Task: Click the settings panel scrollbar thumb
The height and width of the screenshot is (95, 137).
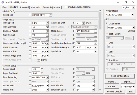Action: [x=100, y=20]
